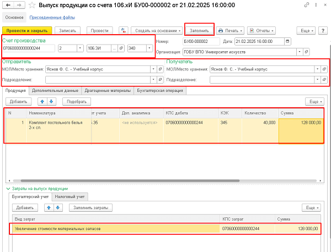Expand the Организация field dropdown
Viewport: 331px width, 252px height.
point(299,52)
